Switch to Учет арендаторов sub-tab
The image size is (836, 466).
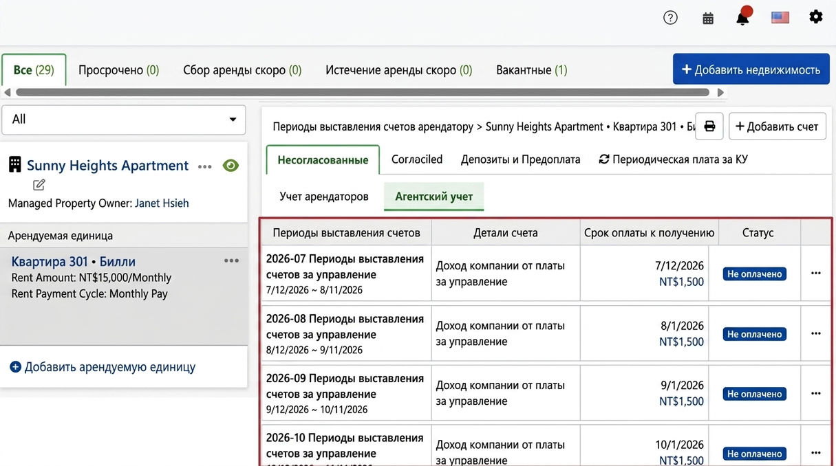(324, 197)
